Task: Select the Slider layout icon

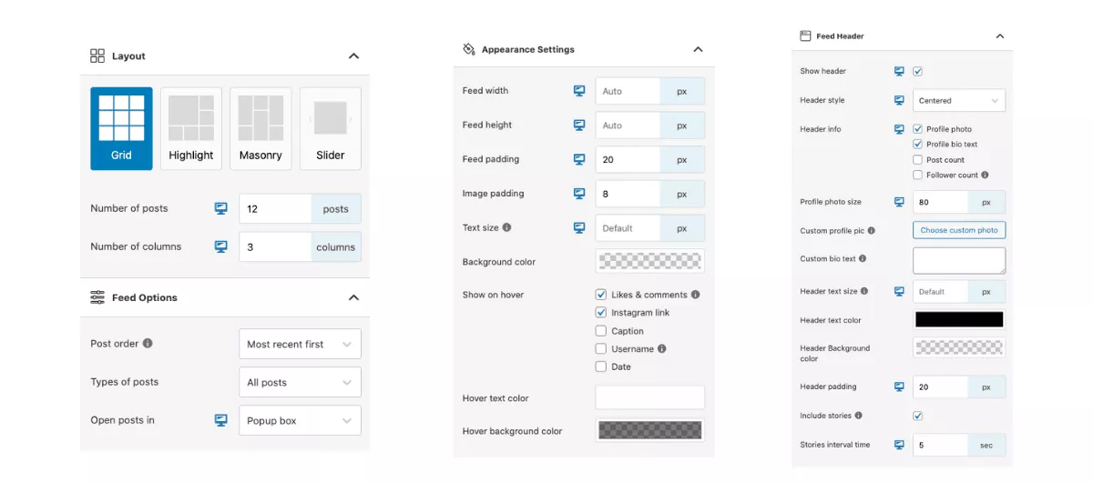Action: tap(331, 128)
